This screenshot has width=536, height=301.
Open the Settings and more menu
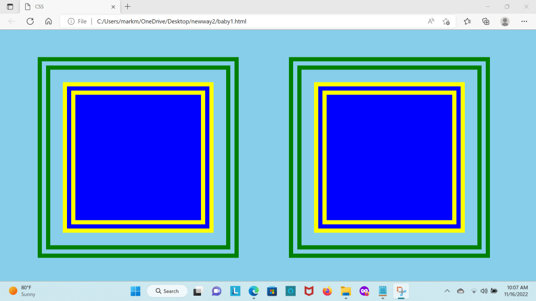(524, 21)
